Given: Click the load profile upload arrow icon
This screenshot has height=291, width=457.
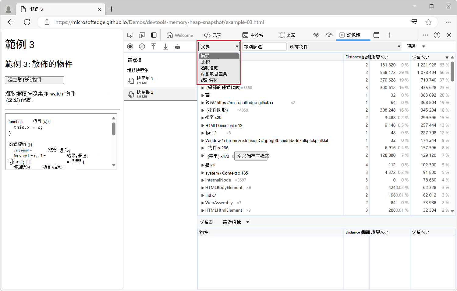Looking at the screenshot, I should (x=154, y=47).
